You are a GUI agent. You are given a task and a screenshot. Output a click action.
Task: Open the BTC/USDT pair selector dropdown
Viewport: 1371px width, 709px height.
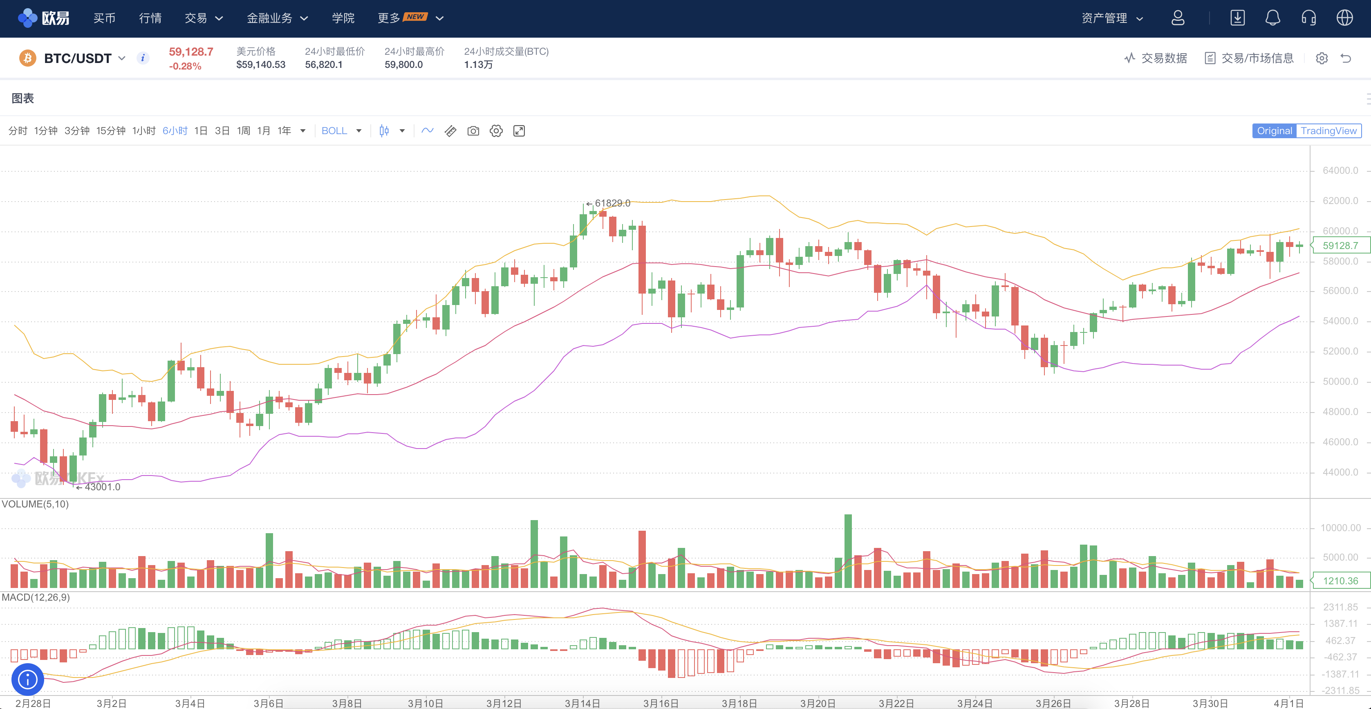122,58
